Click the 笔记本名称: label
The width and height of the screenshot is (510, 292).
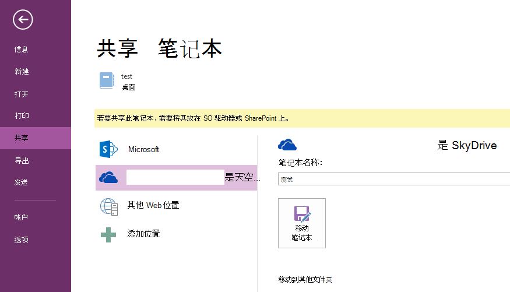point(300,163)
